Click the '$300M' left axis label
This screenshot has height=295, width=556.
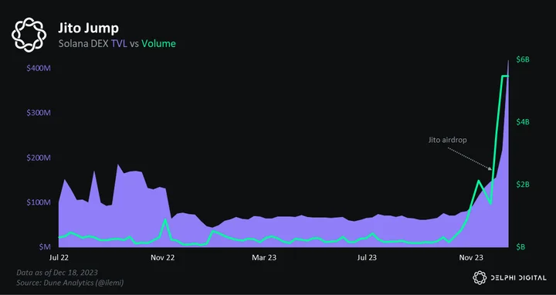coord(39,113)
